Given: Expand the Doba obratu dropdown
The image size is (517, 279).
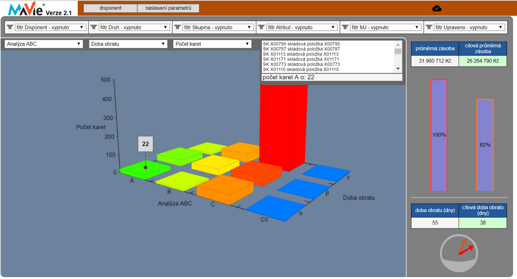Looking at the screenshot, I should (128, 44).
